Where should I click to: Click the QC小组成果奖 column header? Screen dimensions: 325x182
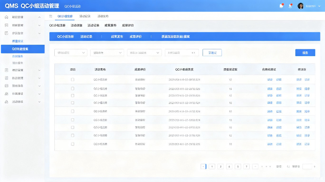(x=184, y=69)
